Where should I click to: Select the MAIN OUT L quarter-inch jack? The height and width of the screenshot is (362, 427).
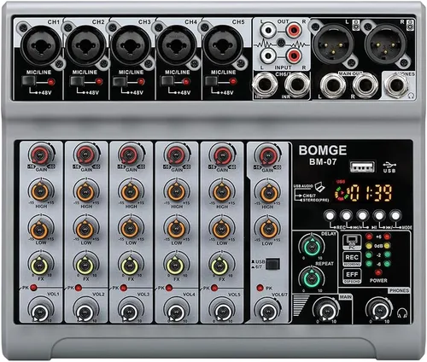point(333,85)
